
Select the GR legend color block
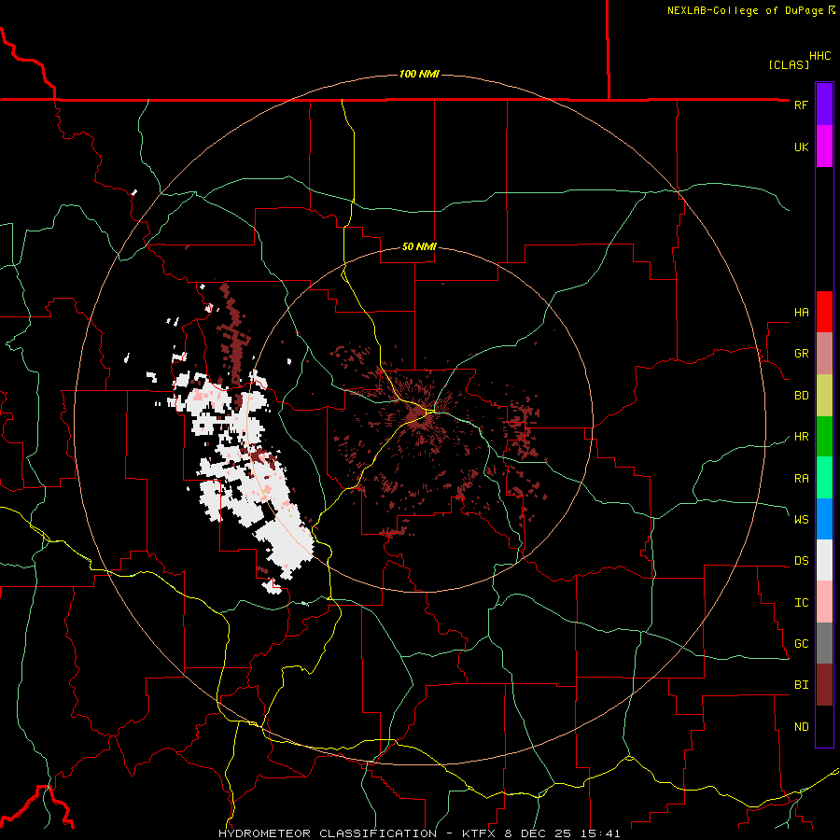pyautogui.click(x=824, y=354)
